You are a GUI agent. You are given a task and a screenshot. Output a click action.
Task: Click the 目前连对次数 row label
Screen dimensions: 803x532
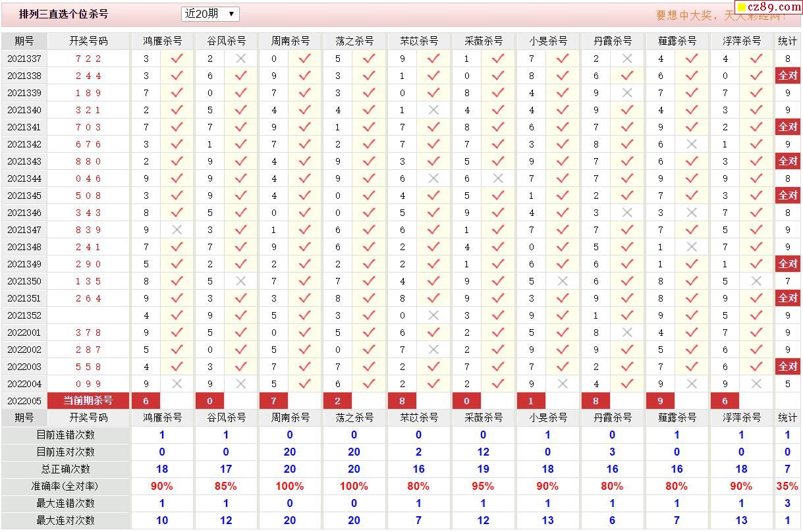(65, 452)
